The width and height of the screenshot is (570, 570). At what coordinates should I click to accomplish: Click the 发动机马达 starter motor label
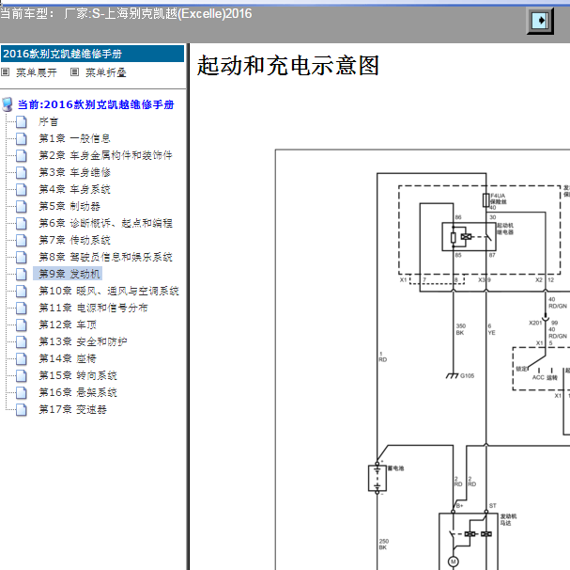coord(508,520)
